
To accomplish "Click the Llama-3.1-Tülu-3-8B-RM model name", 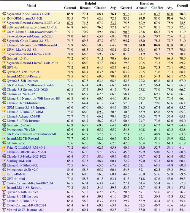I will click(x=25, y=112).
